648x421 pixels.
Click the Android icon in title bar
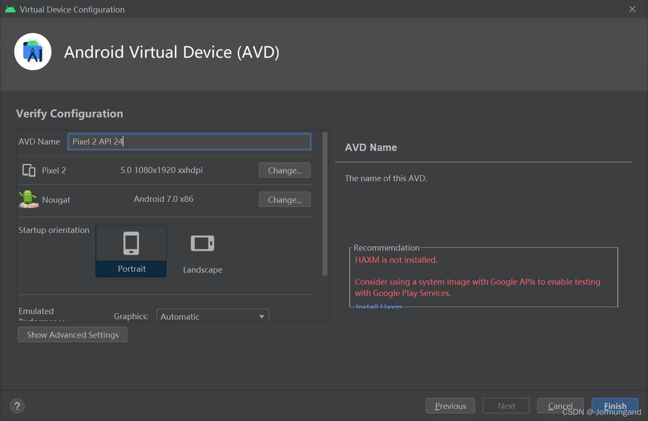click(10, 9)
